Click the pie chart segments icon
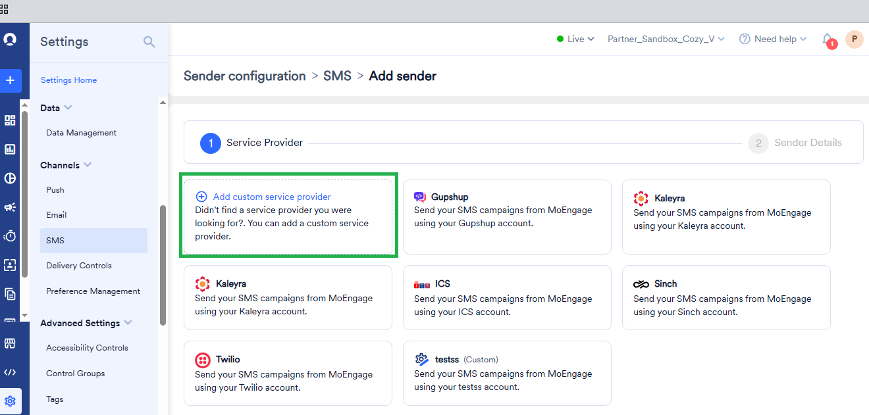 pos(10,178)
